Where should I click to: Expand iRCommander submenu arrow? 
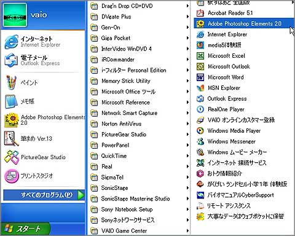[187, 60]
